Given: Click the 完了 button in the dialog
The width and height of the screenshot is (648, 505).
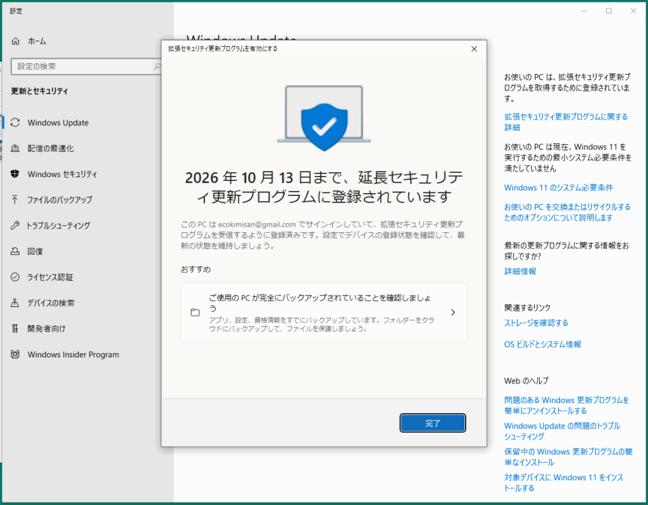Looking at the screenshot, I should tap(433, 423).
